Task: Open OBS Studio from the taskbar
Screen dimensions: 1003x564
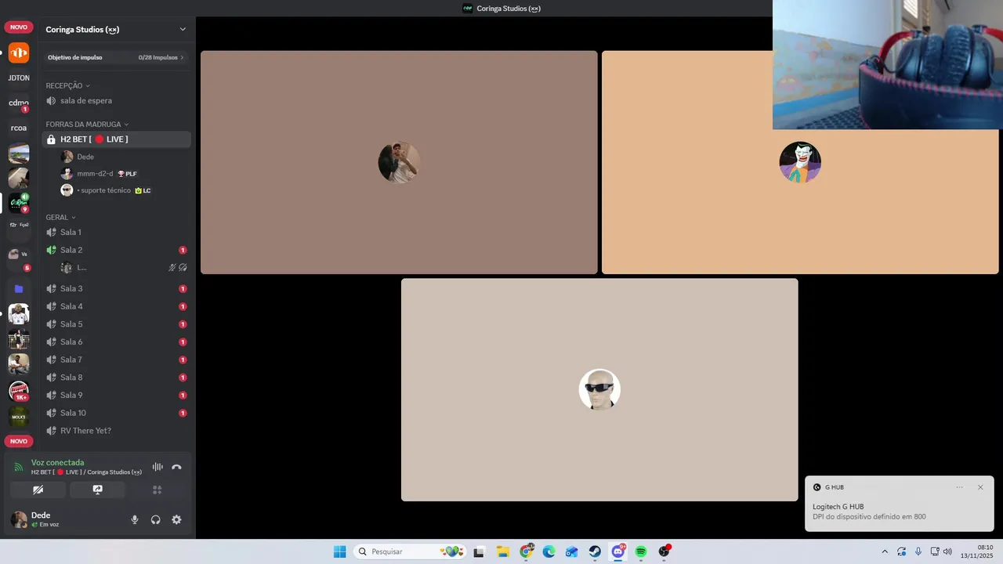Action: 664,551
